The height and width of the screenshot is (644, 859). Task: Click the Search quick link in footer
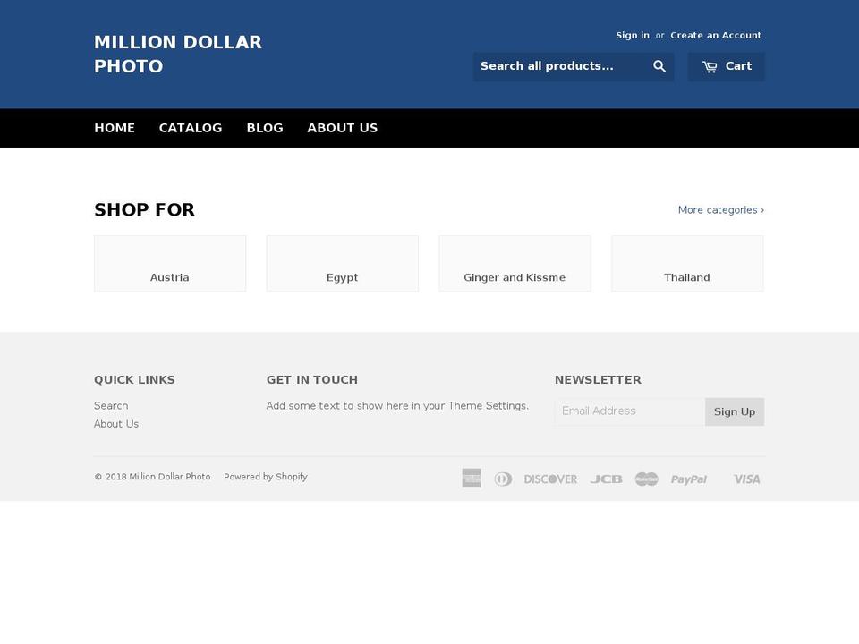111,406
